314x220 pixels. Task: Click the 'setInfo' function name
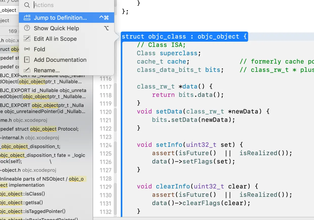[169, 145]
